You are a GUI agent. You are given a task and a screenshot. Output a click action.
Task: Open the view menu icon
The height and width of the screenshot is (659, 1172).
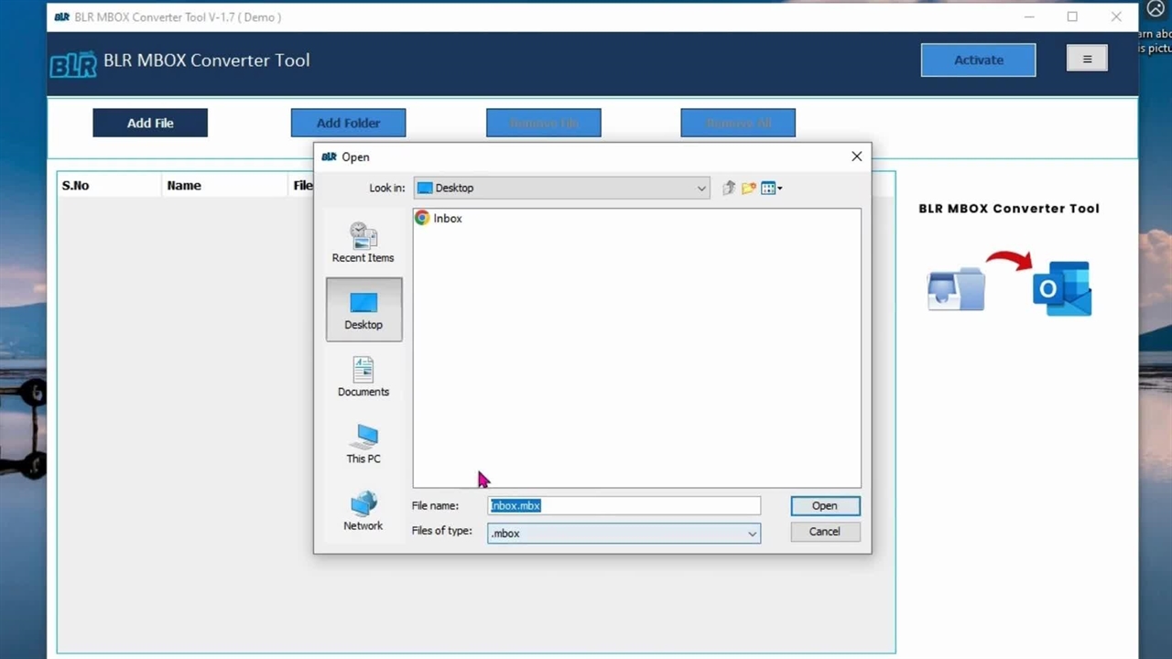(771, 188)
